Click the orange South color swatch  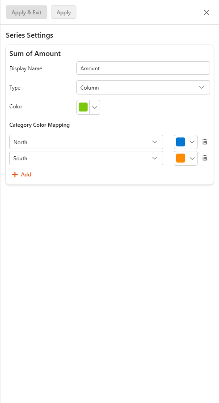click(181, 158)
